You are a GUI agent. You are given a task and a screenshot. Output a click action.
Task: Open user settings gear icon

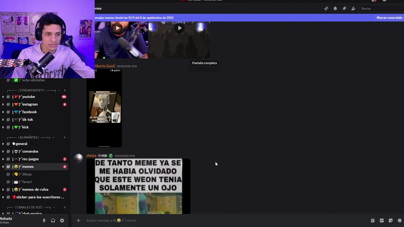[62, 221]
